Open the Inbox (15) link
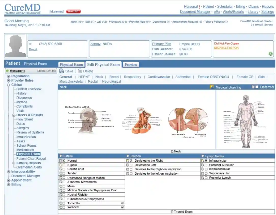The image size is (276, 215). point(76,21)
